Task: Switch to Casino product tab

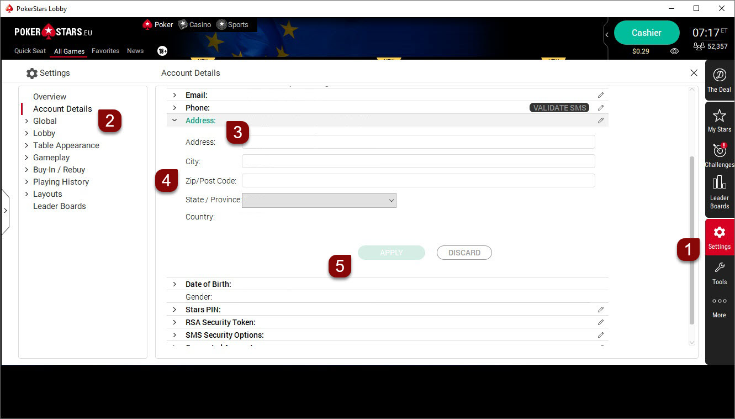Action: 195,24
